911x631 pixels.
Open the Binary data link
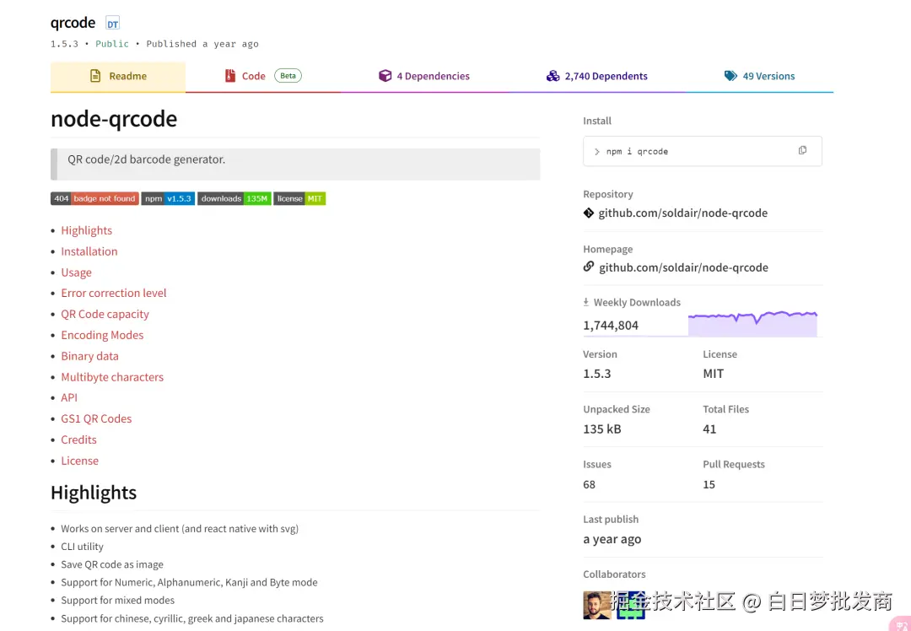[89, 356]
